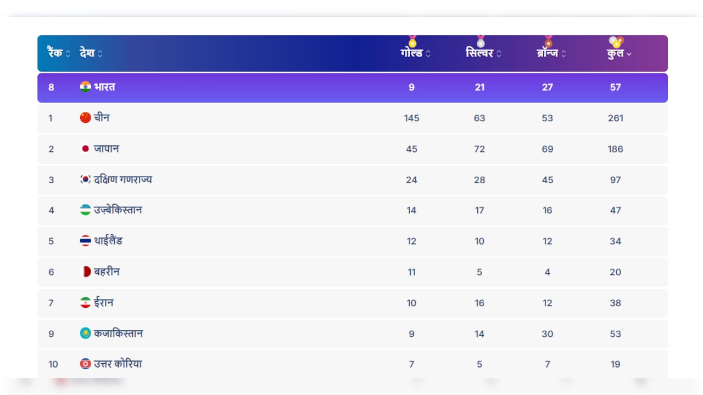Open कजाकिस्तान country name link
This screenshot has height=395, width=703.
coord(118,333)
